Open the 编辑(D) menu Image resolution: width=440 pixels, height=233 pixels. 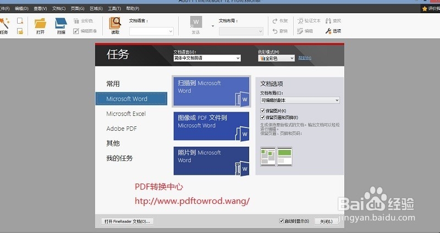pyautogui.click(x=21, y=9)
